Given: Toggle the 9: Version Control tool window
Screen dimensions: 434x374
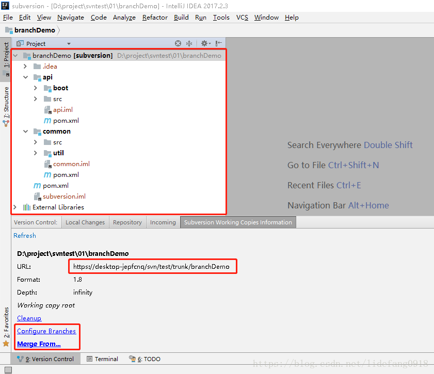Looking at the screenshot, I should coord(45,359).
